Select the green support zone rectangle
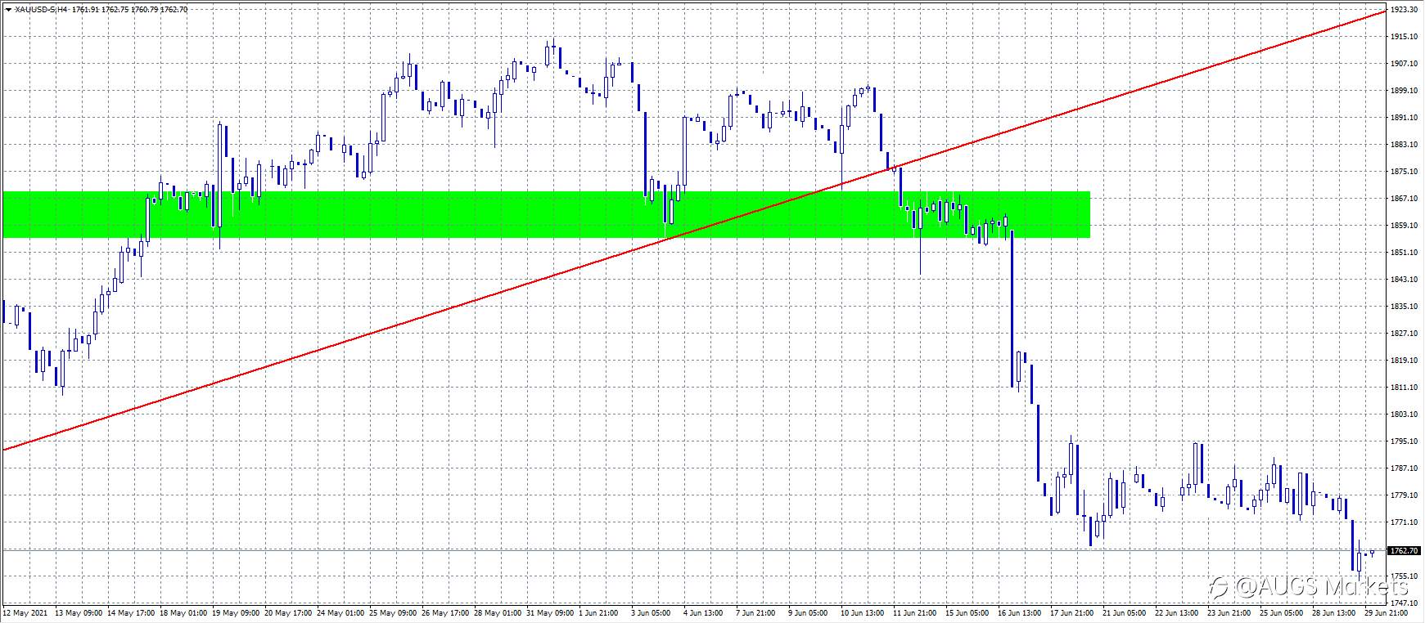The height and width of the screenshot is (623, 1425). point(547,215)
